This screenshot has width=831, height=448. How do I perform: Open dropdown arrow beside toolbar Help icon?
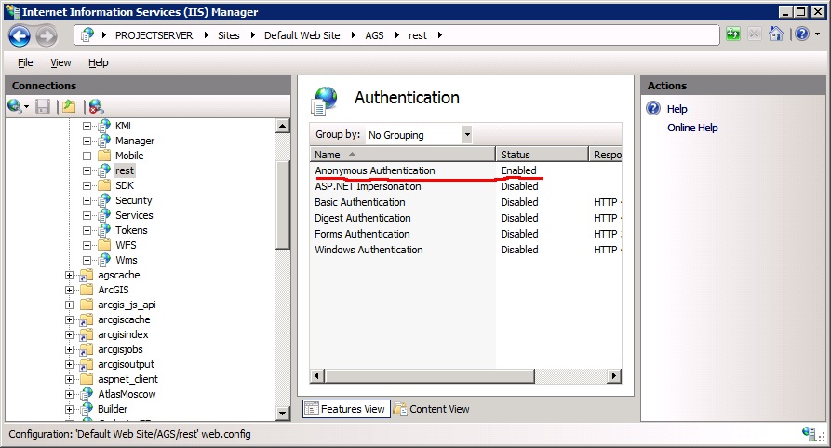(817, 34)
